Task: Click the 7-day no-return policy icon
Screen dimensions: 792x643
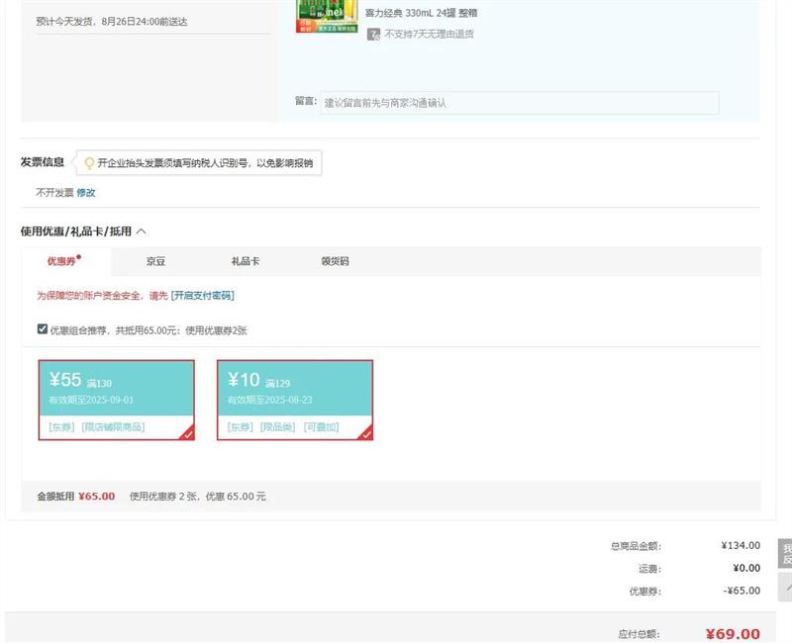Action: click(x=373, y=34)
